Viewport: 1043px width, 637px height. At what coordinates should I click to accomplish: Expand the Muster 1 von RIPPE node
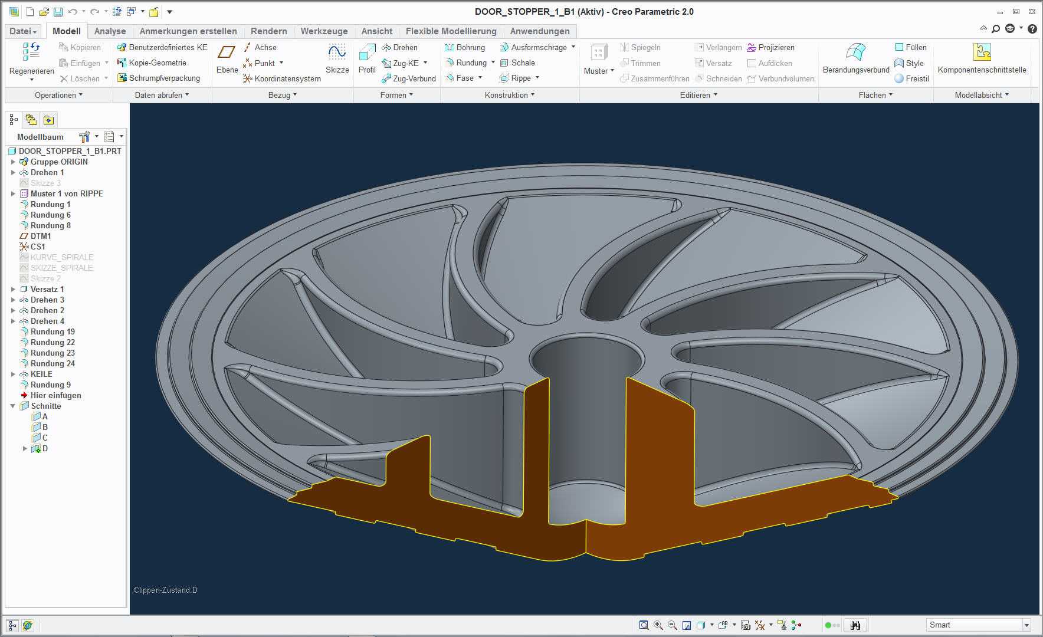click(13, 193)
